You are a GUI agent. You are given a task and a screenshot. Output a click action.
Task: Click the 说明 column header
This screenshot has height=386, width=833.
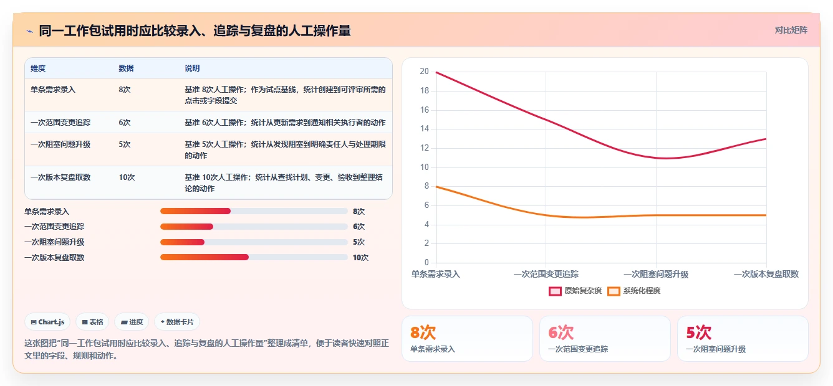(192, 68)
